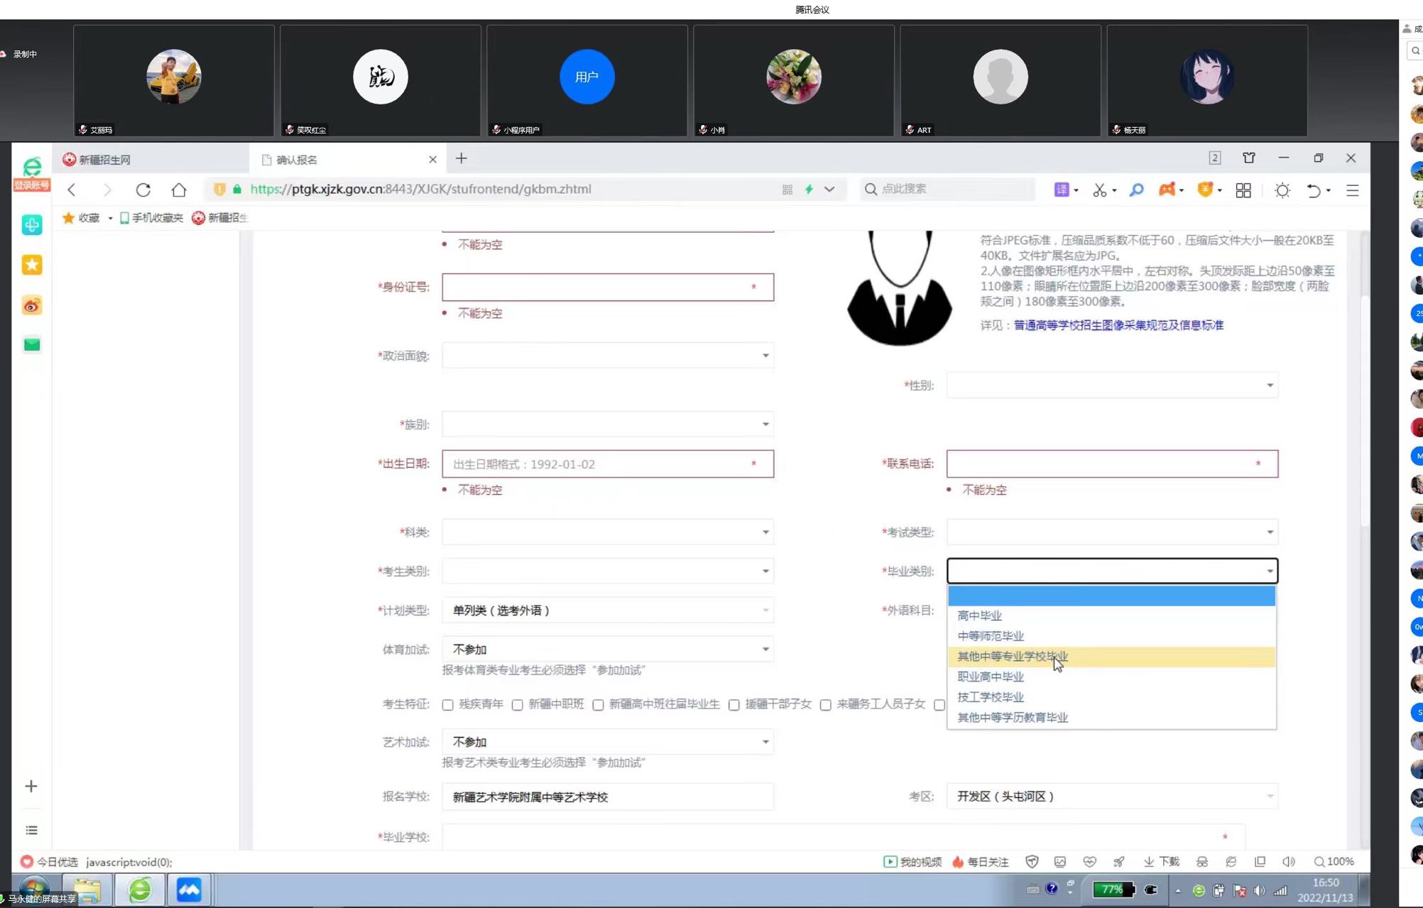Click the QR code icon in address bar
Image resolution: width=1423 pixels, height=908 pixels.
click(787, 190)
